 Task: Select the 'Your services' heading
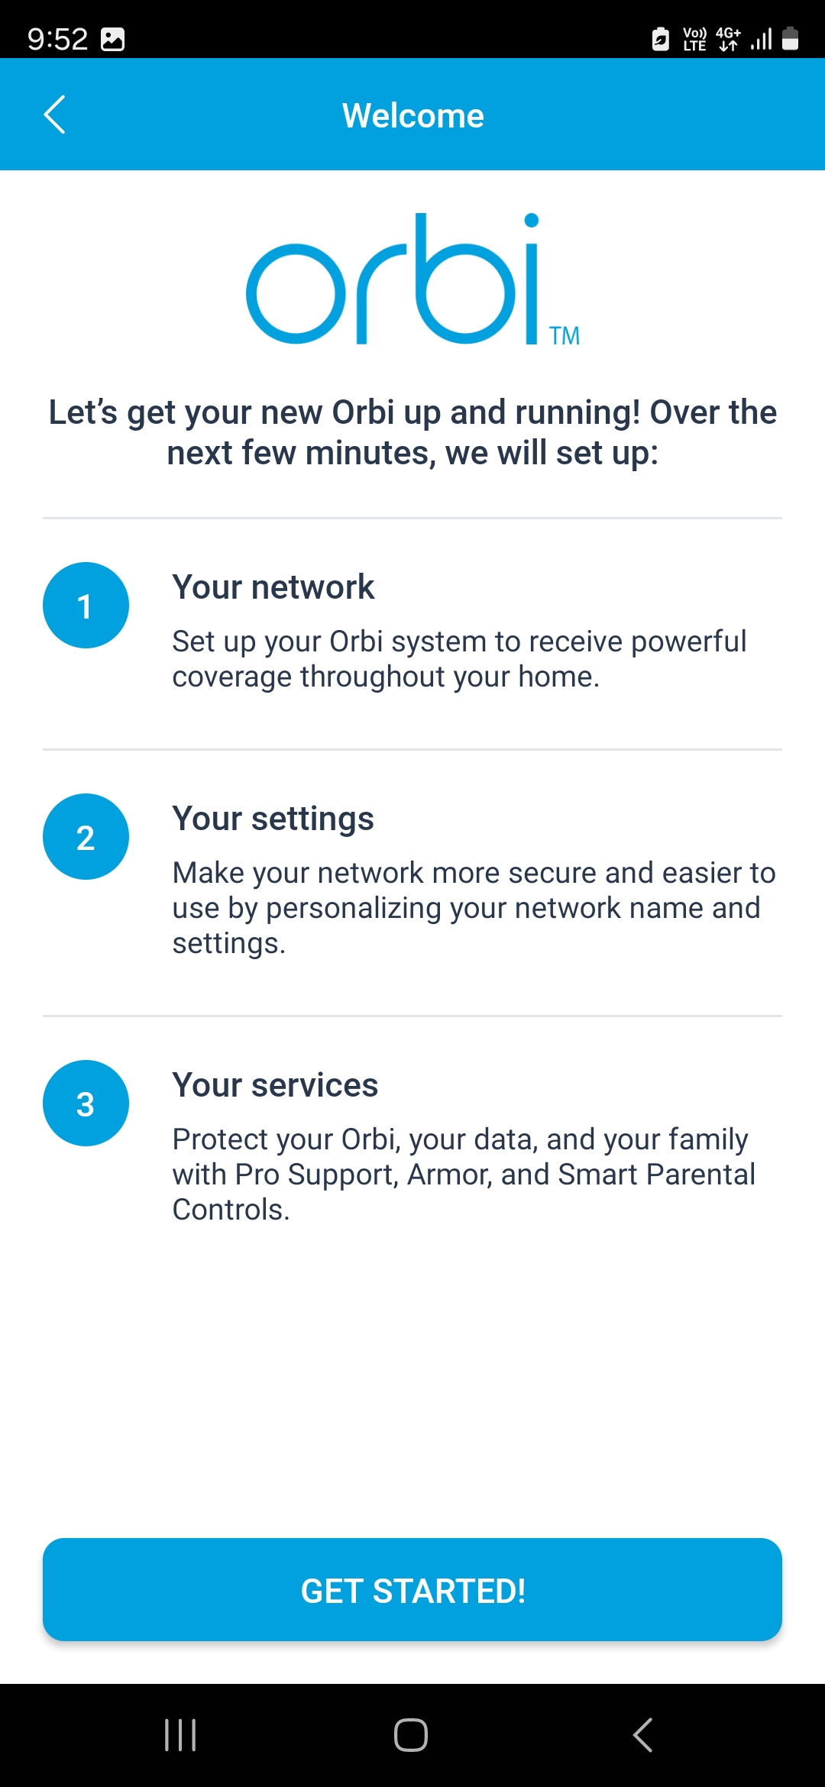click(275, 1085)
